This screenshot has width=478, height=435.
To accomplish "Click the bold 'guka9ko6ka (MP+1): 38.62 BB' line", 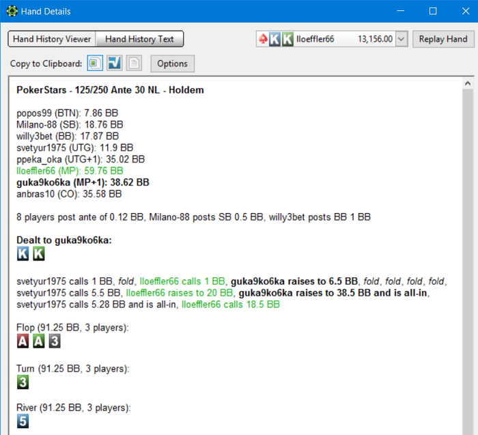I will (83, 182).
